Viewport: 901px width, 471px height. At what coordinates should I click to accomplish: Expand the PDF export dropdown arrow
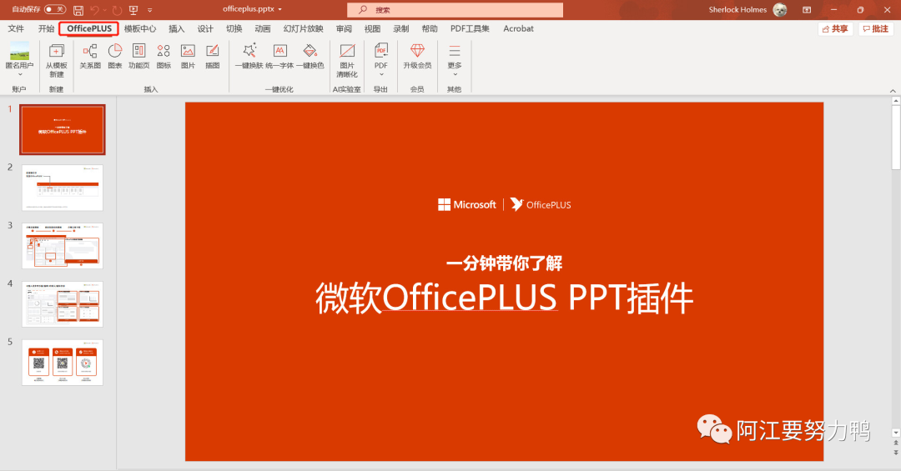(x=381, y=75)
